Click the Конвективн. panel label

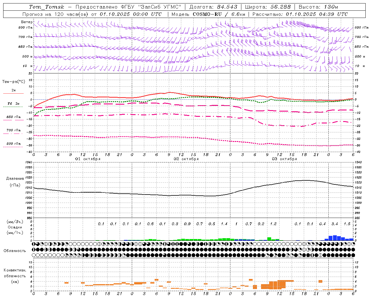pos(15,270)
